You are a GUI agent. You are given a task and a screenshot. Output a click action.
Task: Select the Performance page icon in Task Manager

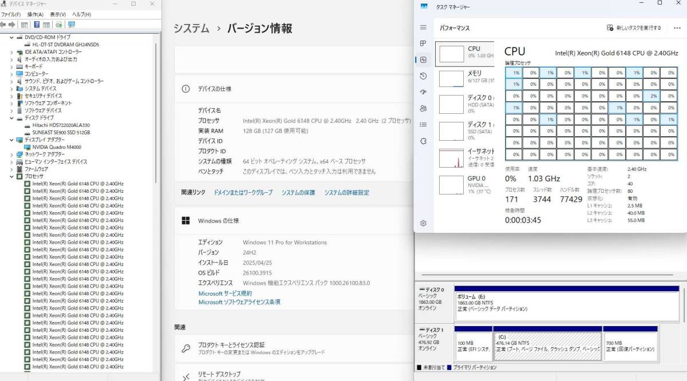point(423,59)
